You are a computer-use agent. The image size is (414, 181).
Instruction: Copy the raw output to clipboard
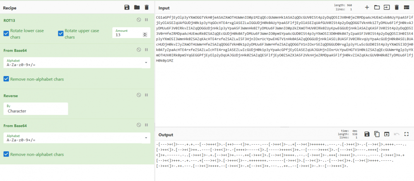377,134
